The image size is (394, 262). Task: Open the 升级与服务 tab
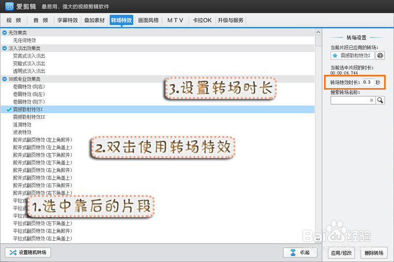tap(230, 20)
